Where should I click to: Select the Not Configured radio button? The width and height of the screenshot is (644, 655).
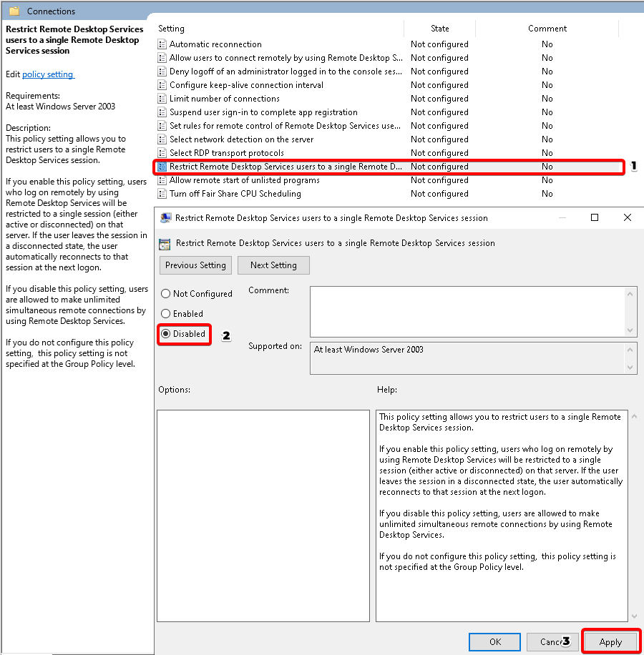tap(166, 294)
